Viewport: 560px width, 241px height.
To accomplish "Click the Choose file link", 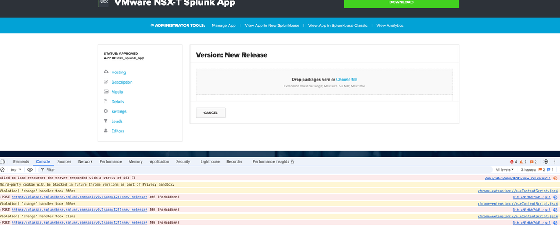I will 346,80.
